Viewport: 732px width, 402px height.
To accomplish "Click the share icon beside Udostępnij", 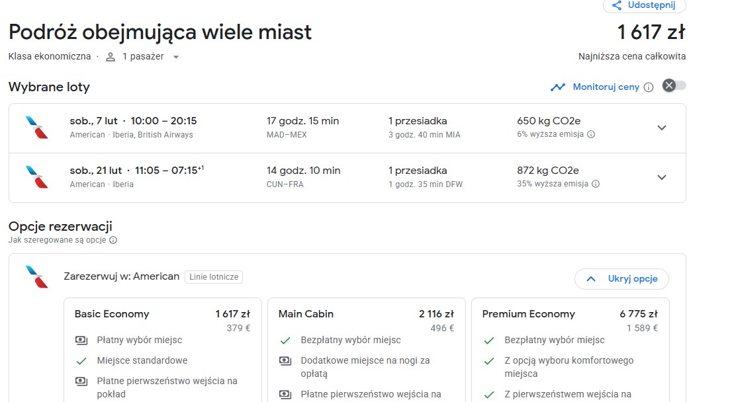I will [617, 5].
